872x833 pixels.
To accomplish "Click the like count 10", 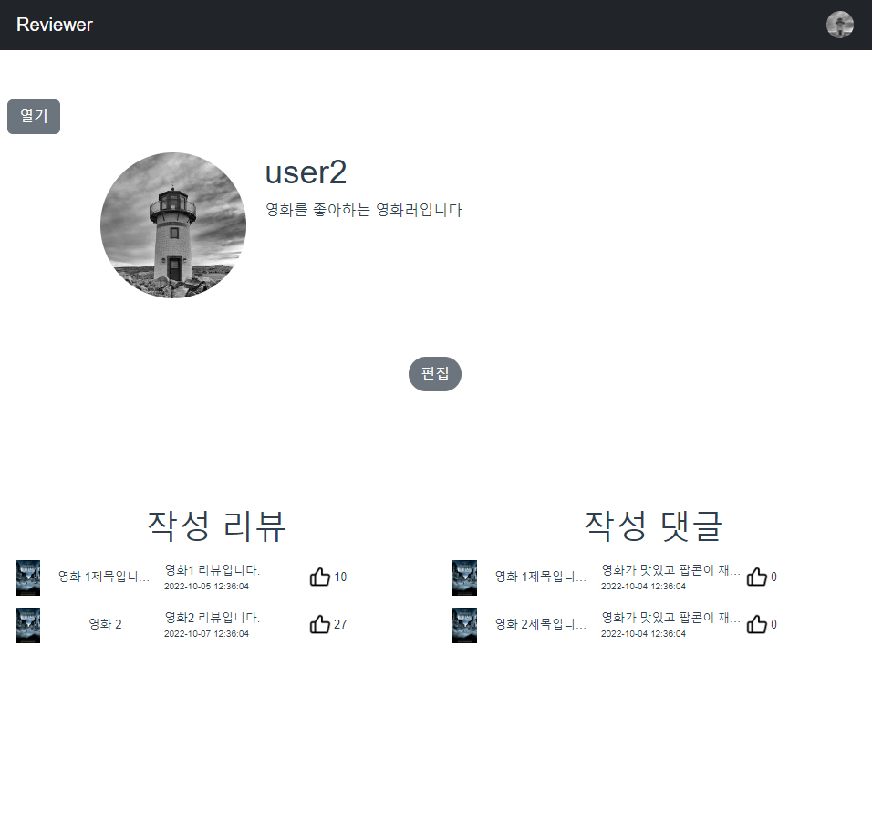I will coord(340,577).
